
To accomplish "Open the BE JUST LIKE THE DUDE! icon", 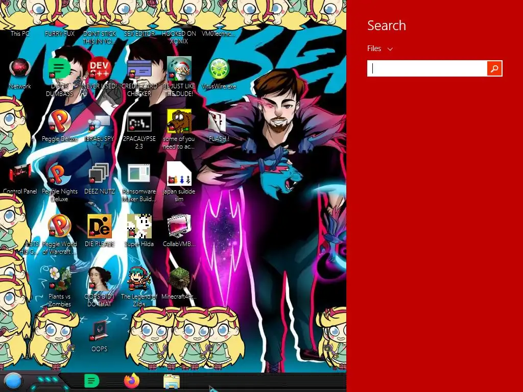I will point(179,68).
